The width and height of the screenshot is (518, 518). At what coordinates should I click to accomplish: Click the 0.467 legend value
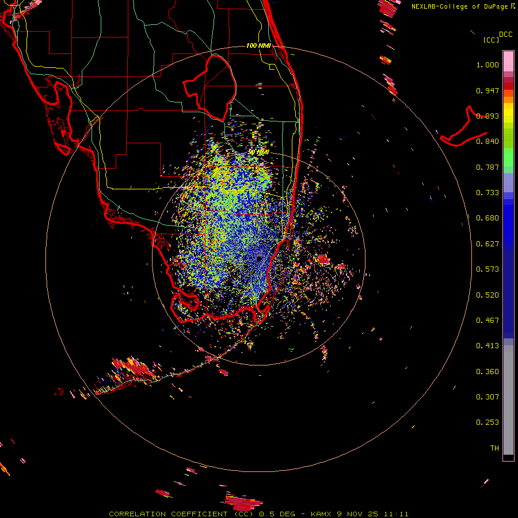click(x=487, y=321)
